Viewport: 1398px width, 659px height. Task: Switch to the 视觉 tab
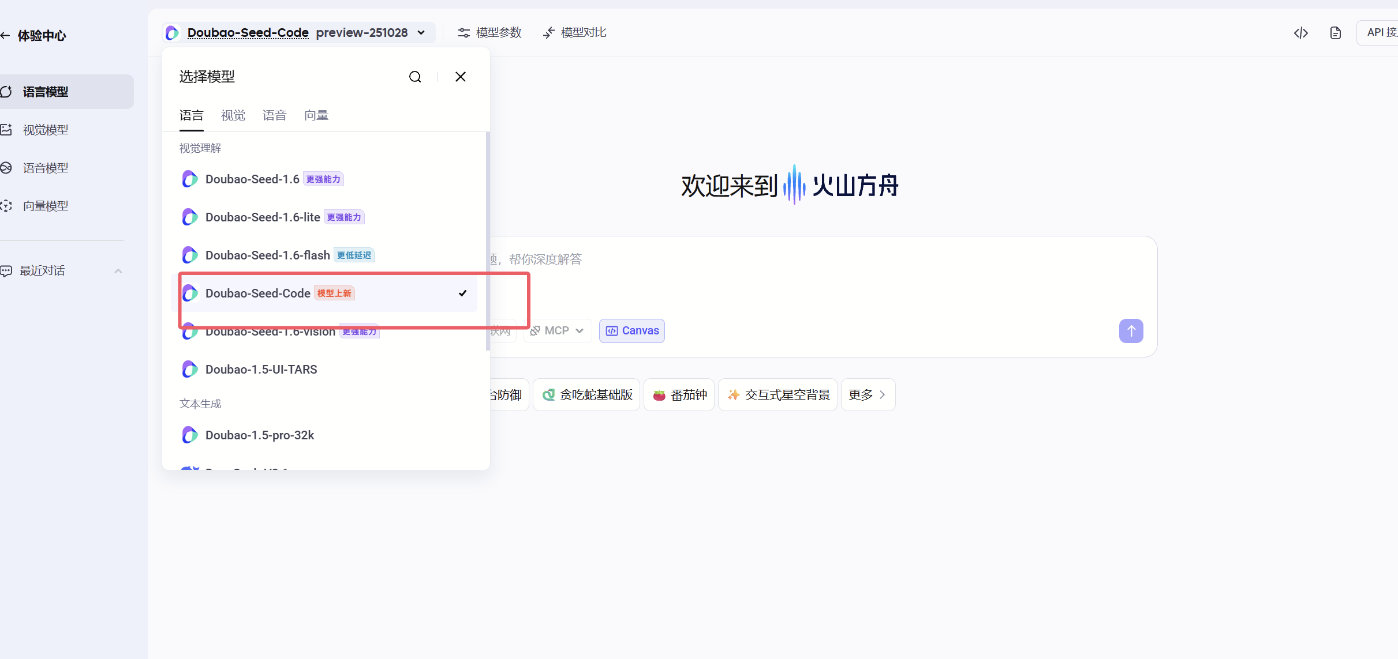233,116
